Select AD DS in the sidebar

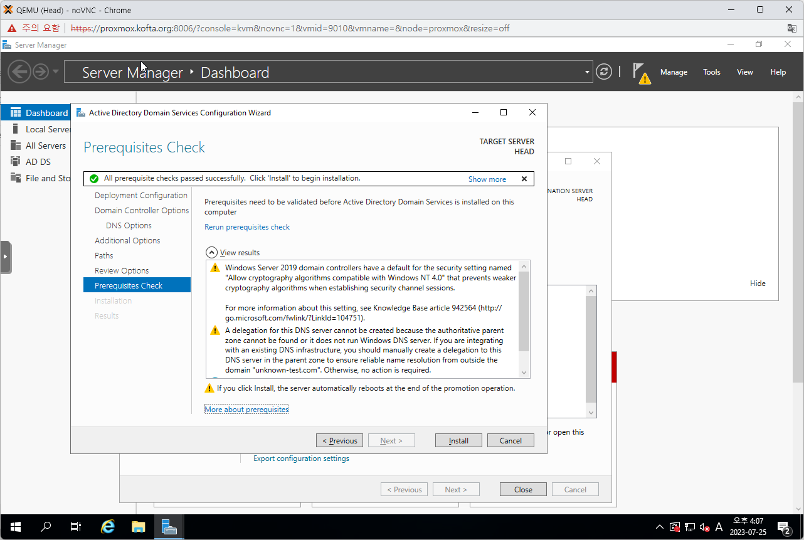coord(38,162)
